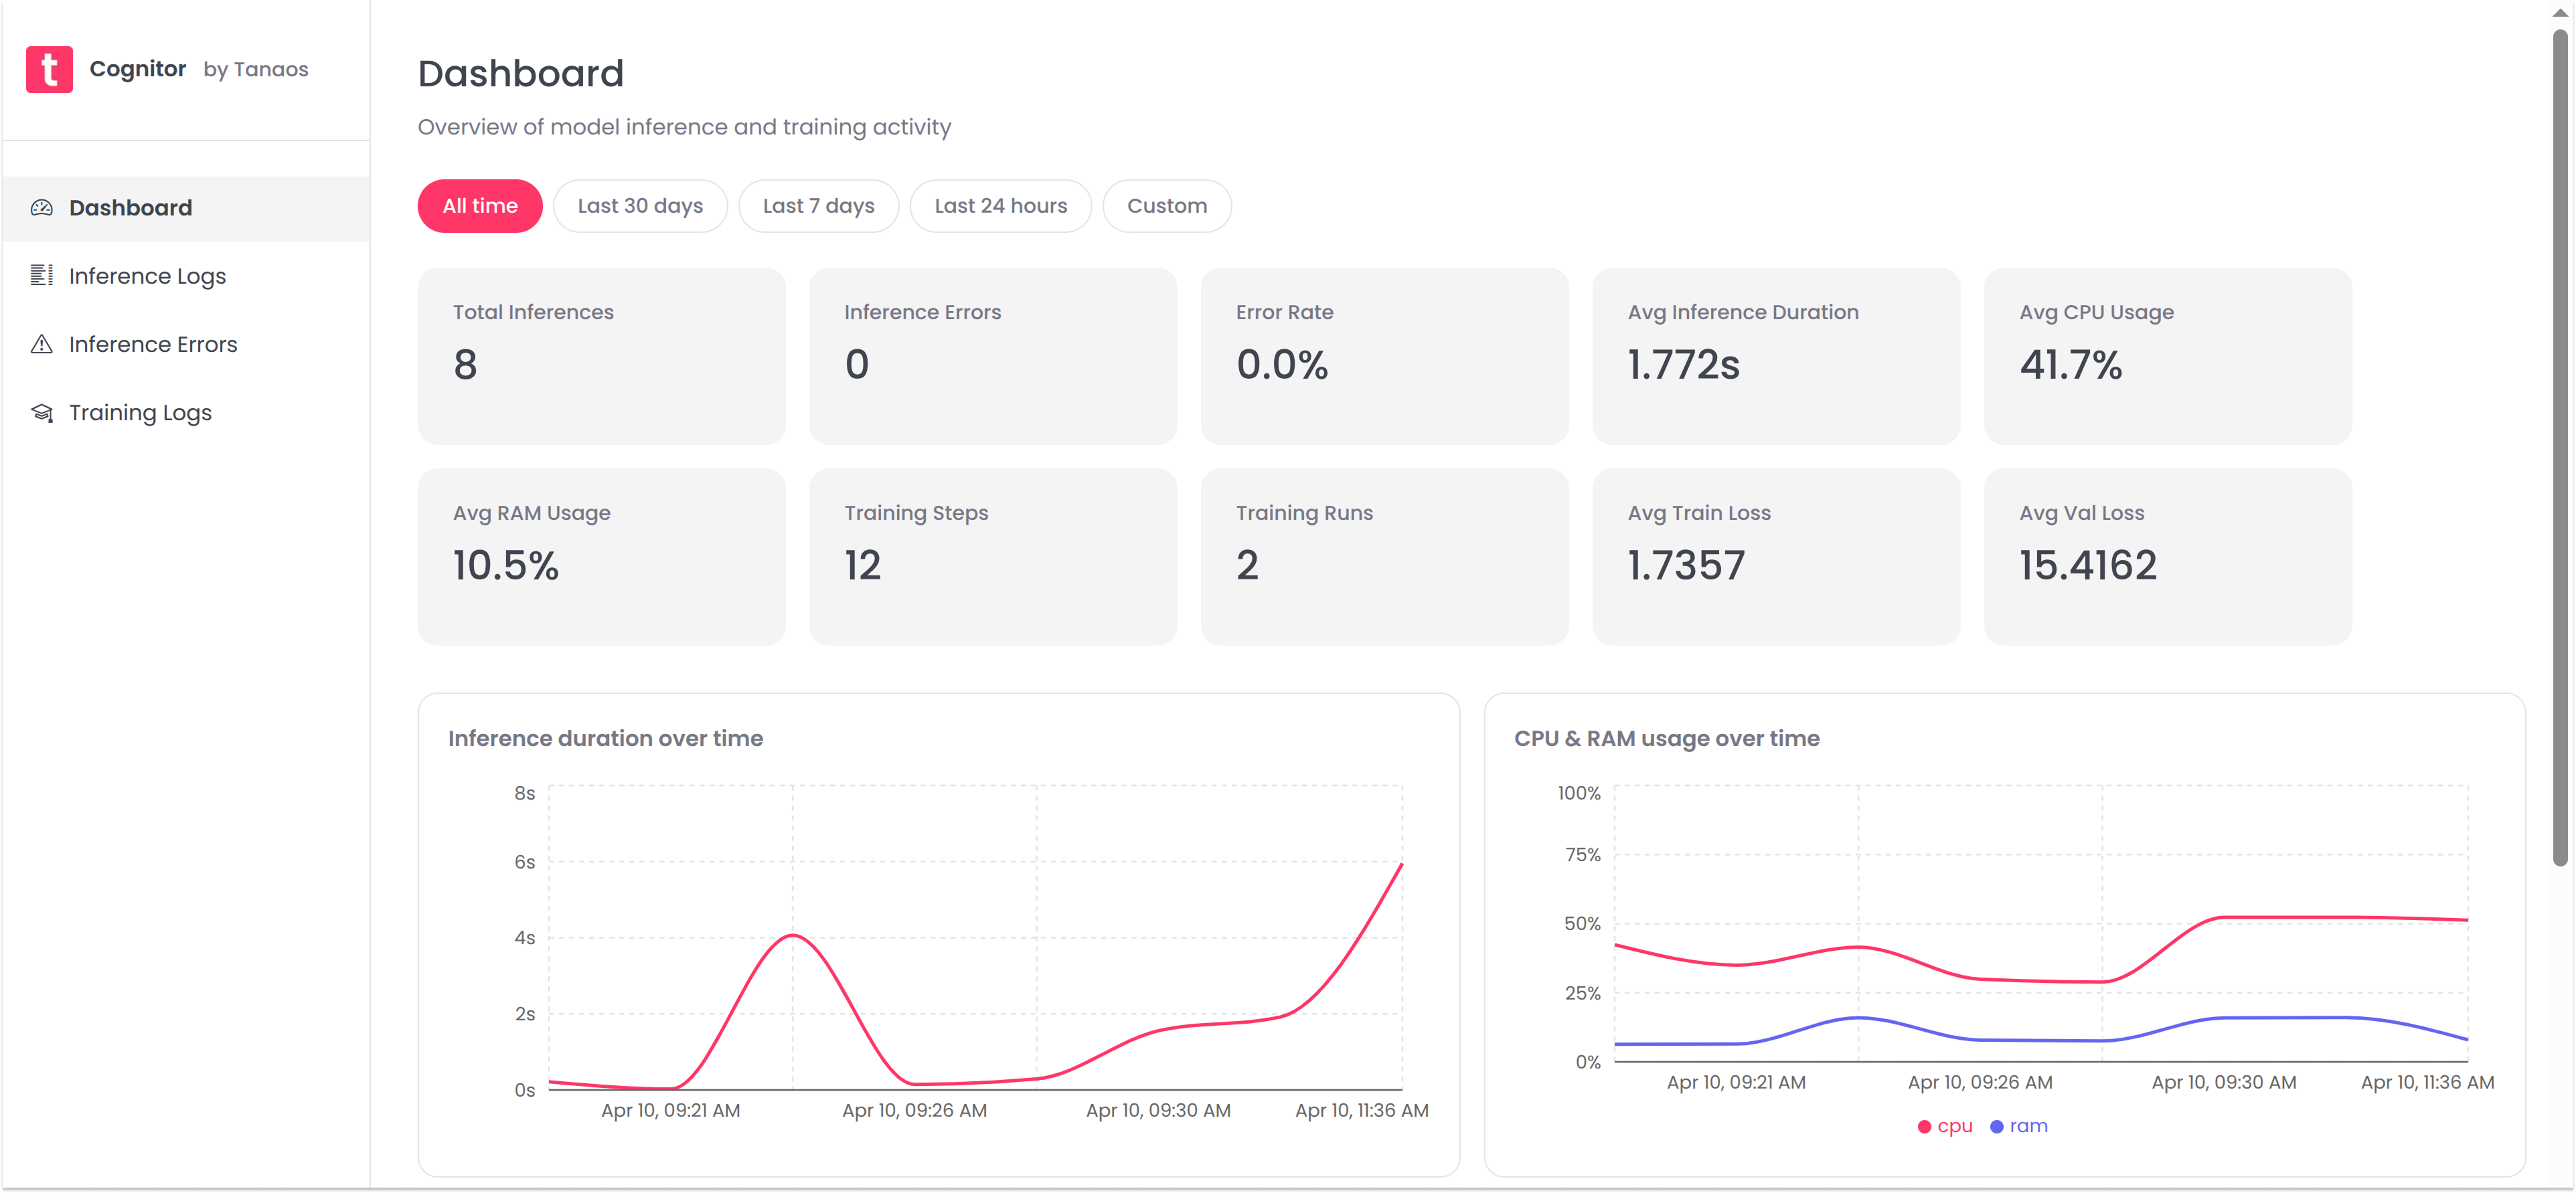Go to Training Logs in sidebar
Image resolution: width=2576 pixels, height=1193 pixels.
140,413
